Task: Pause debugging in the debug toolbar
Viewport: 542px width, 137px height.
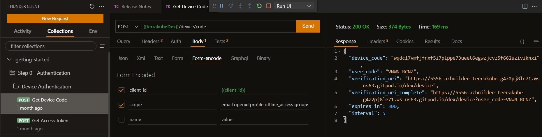Action: (x=221, y=6)
